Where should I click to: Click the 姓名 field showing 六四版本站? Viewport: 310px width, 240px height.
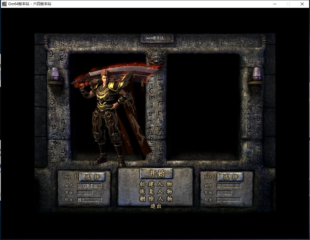(89, 186)
